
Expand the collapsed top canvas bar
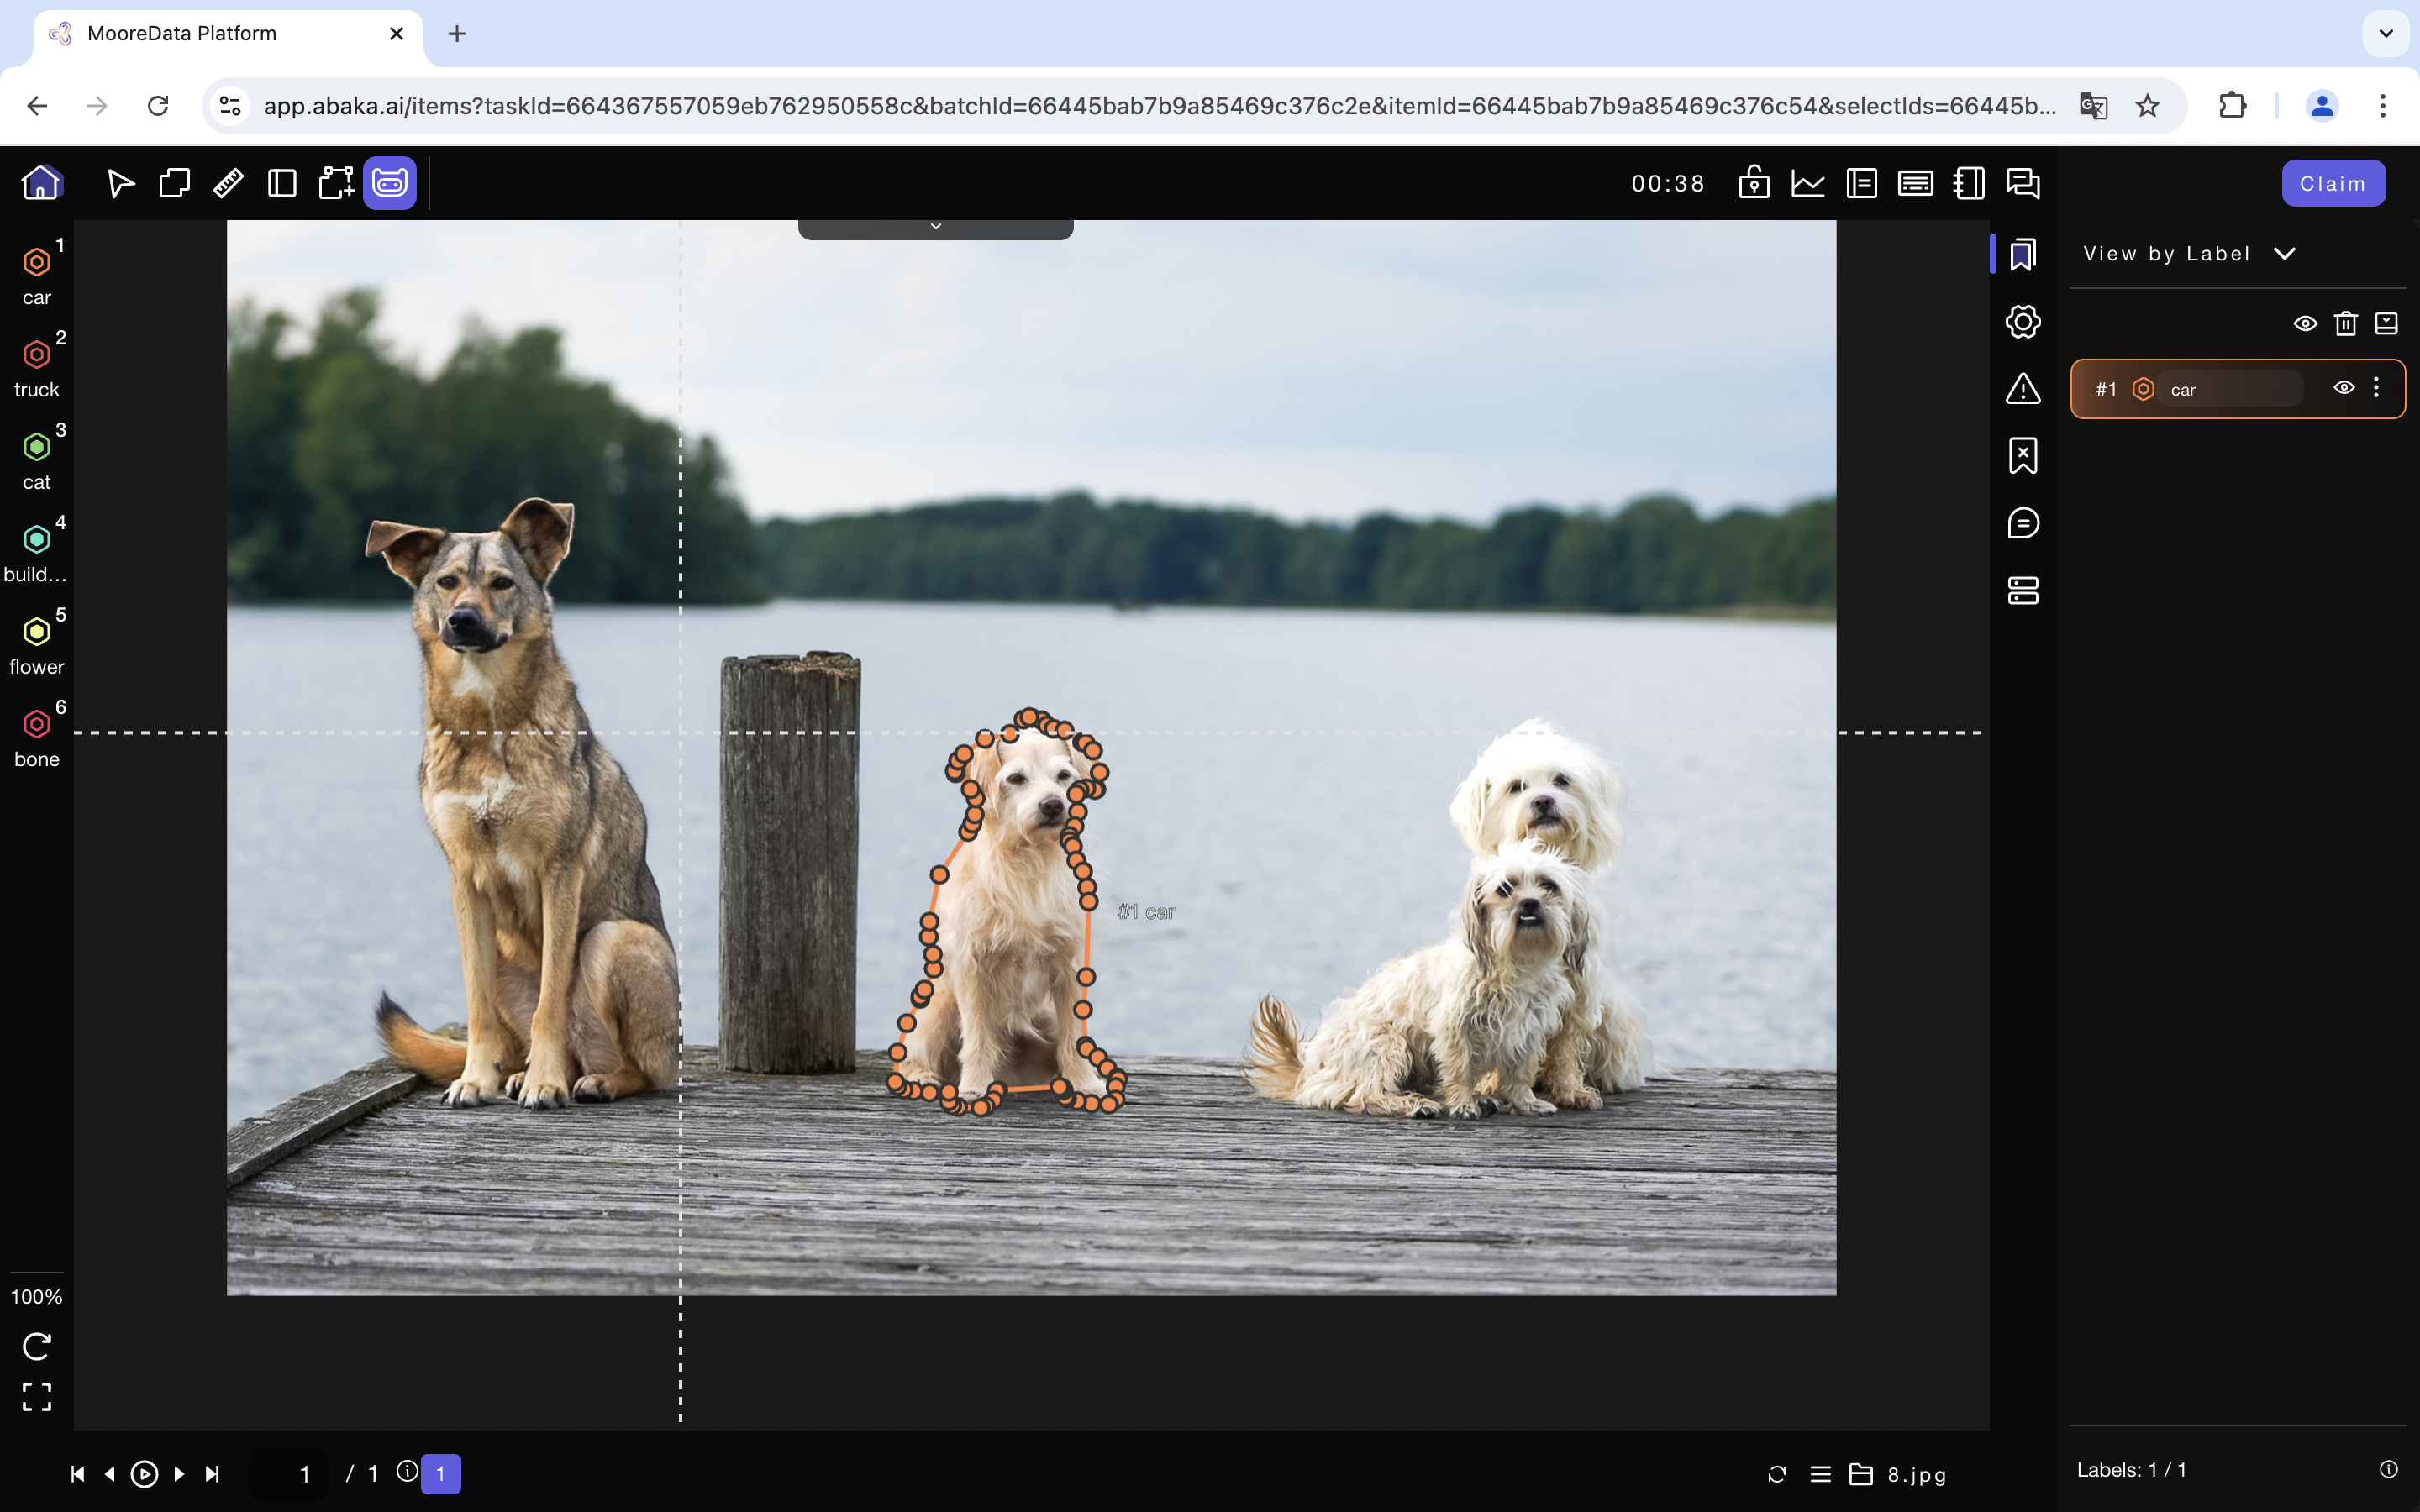coord(935,228)
